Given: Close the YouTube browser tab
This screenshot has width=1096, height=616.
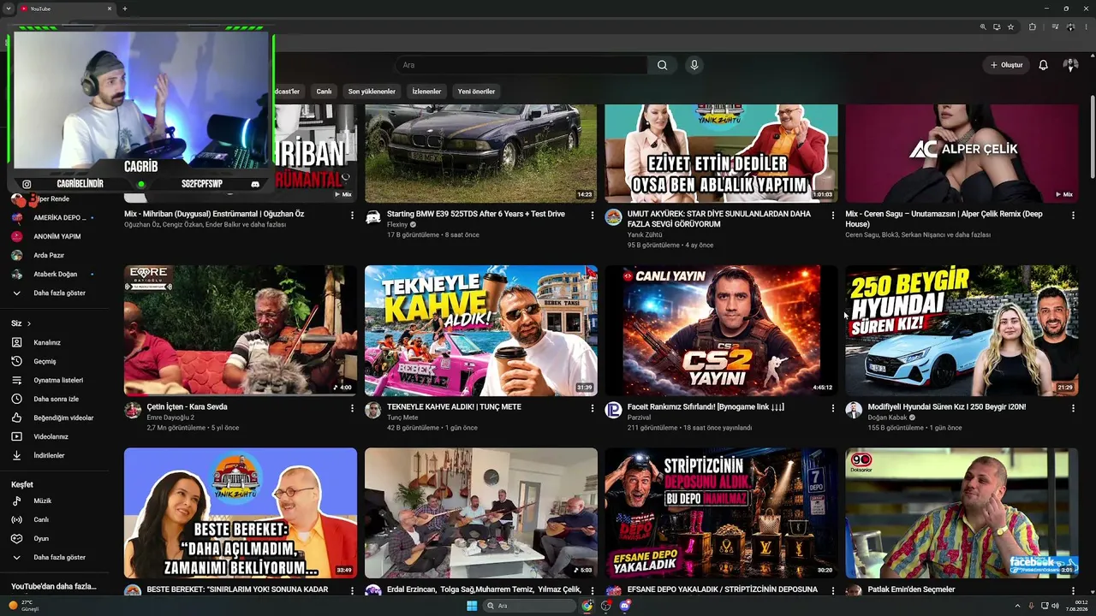Looking at the screenshot, I should tap(110, 9).
